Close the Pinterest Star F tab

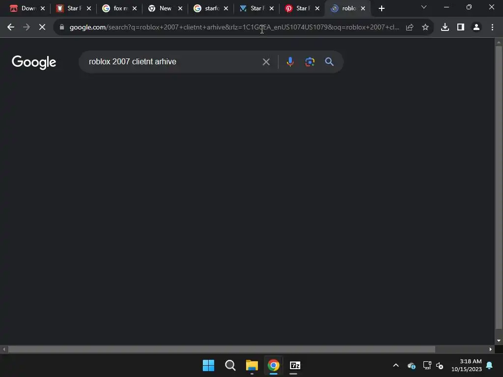tap(317, 9)
